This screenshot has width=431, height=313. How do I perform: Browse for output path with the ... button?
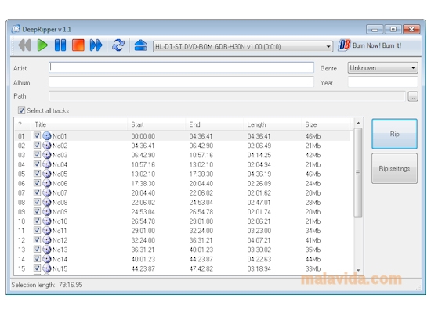[413, 96]
